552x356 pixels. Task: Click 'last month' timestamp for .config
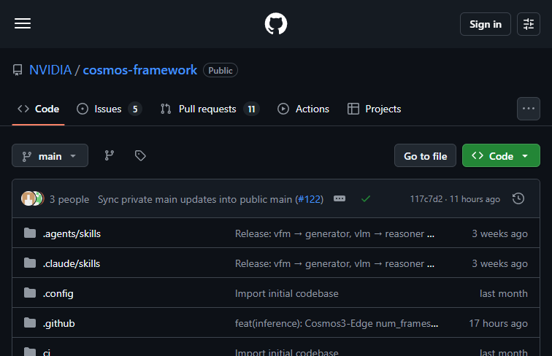click(x=503, y=293)
